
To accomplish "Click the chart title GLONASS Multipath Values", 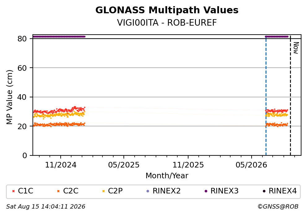I will coord(167,10).
